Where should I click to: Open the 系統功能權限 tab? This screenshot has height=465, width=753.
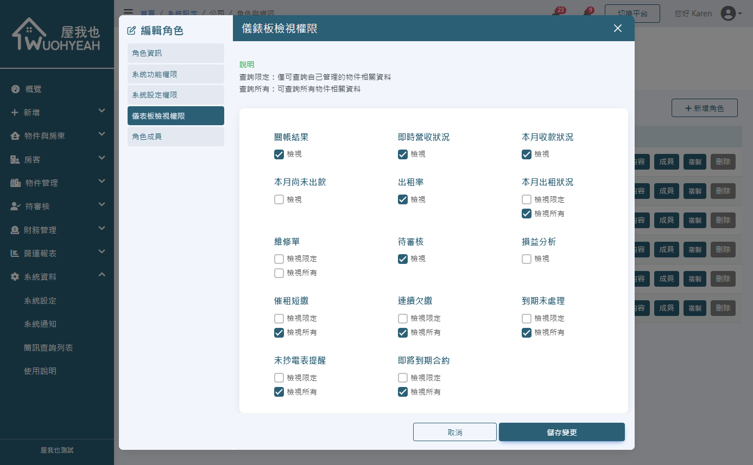coord(175,74)
